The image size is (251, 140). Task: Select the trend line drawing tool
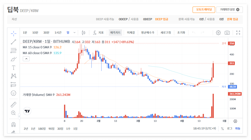point(14,42)
